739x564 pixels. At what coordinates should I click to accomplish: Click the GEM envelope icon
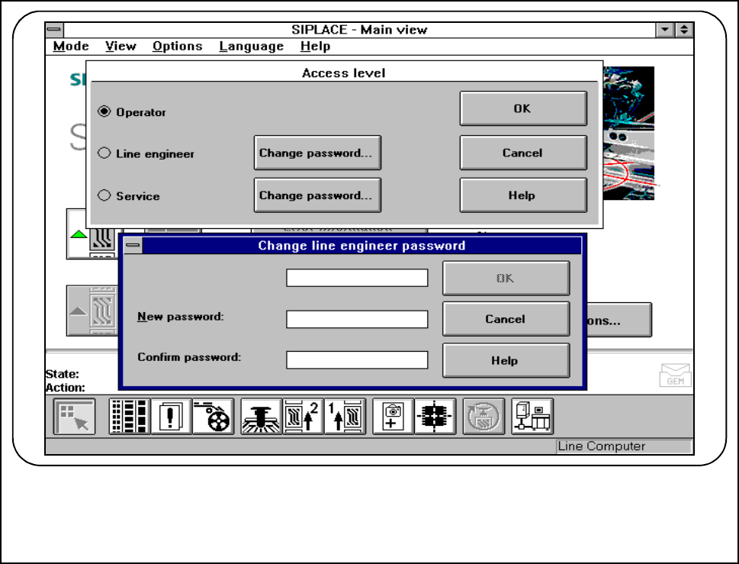[676, 375]
